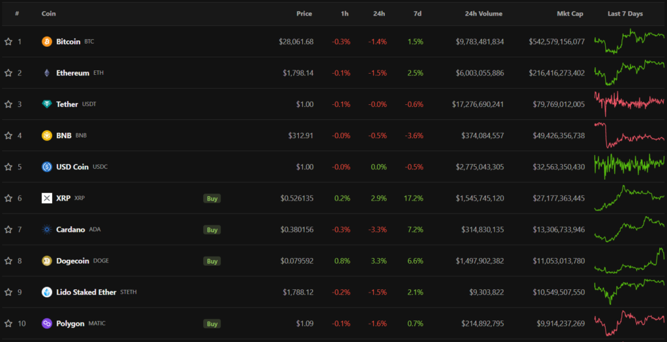Open USD Coin's 7-day sparkline
Screen dimensions: 667x342
629,166
